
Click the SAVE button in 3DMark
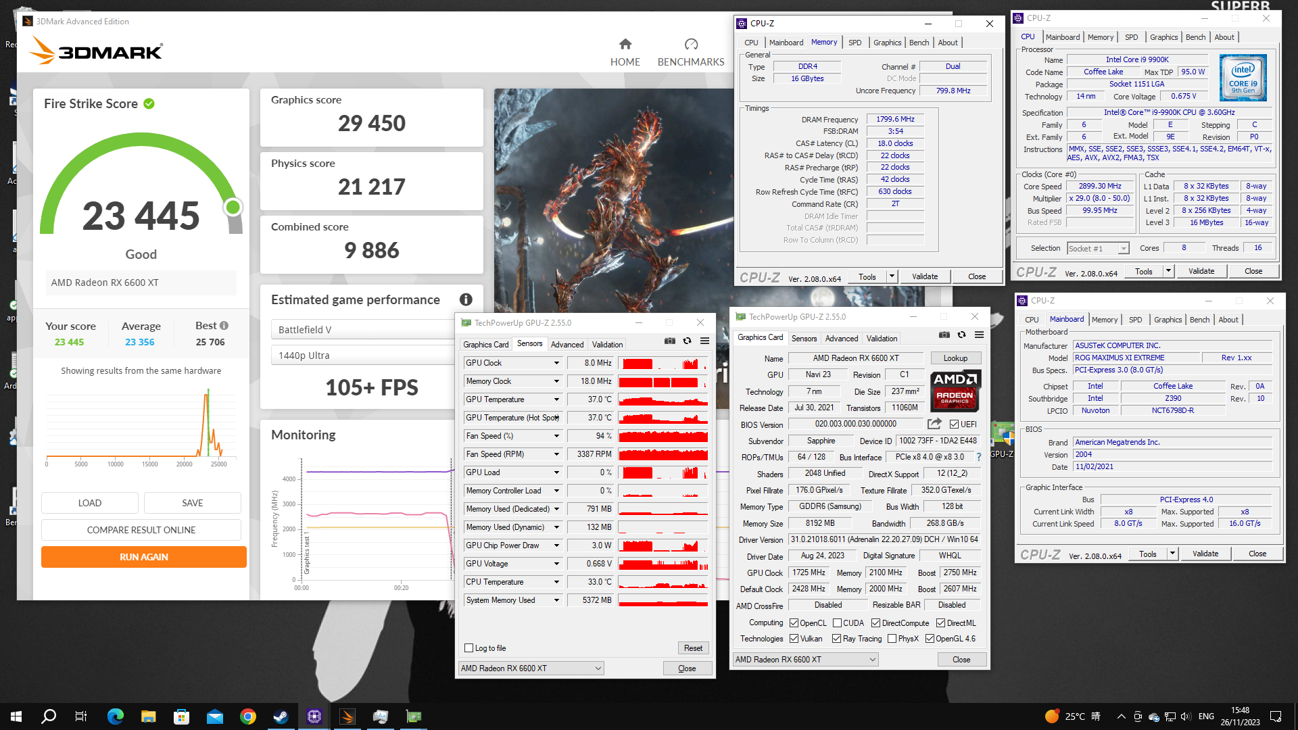[193, 503]
